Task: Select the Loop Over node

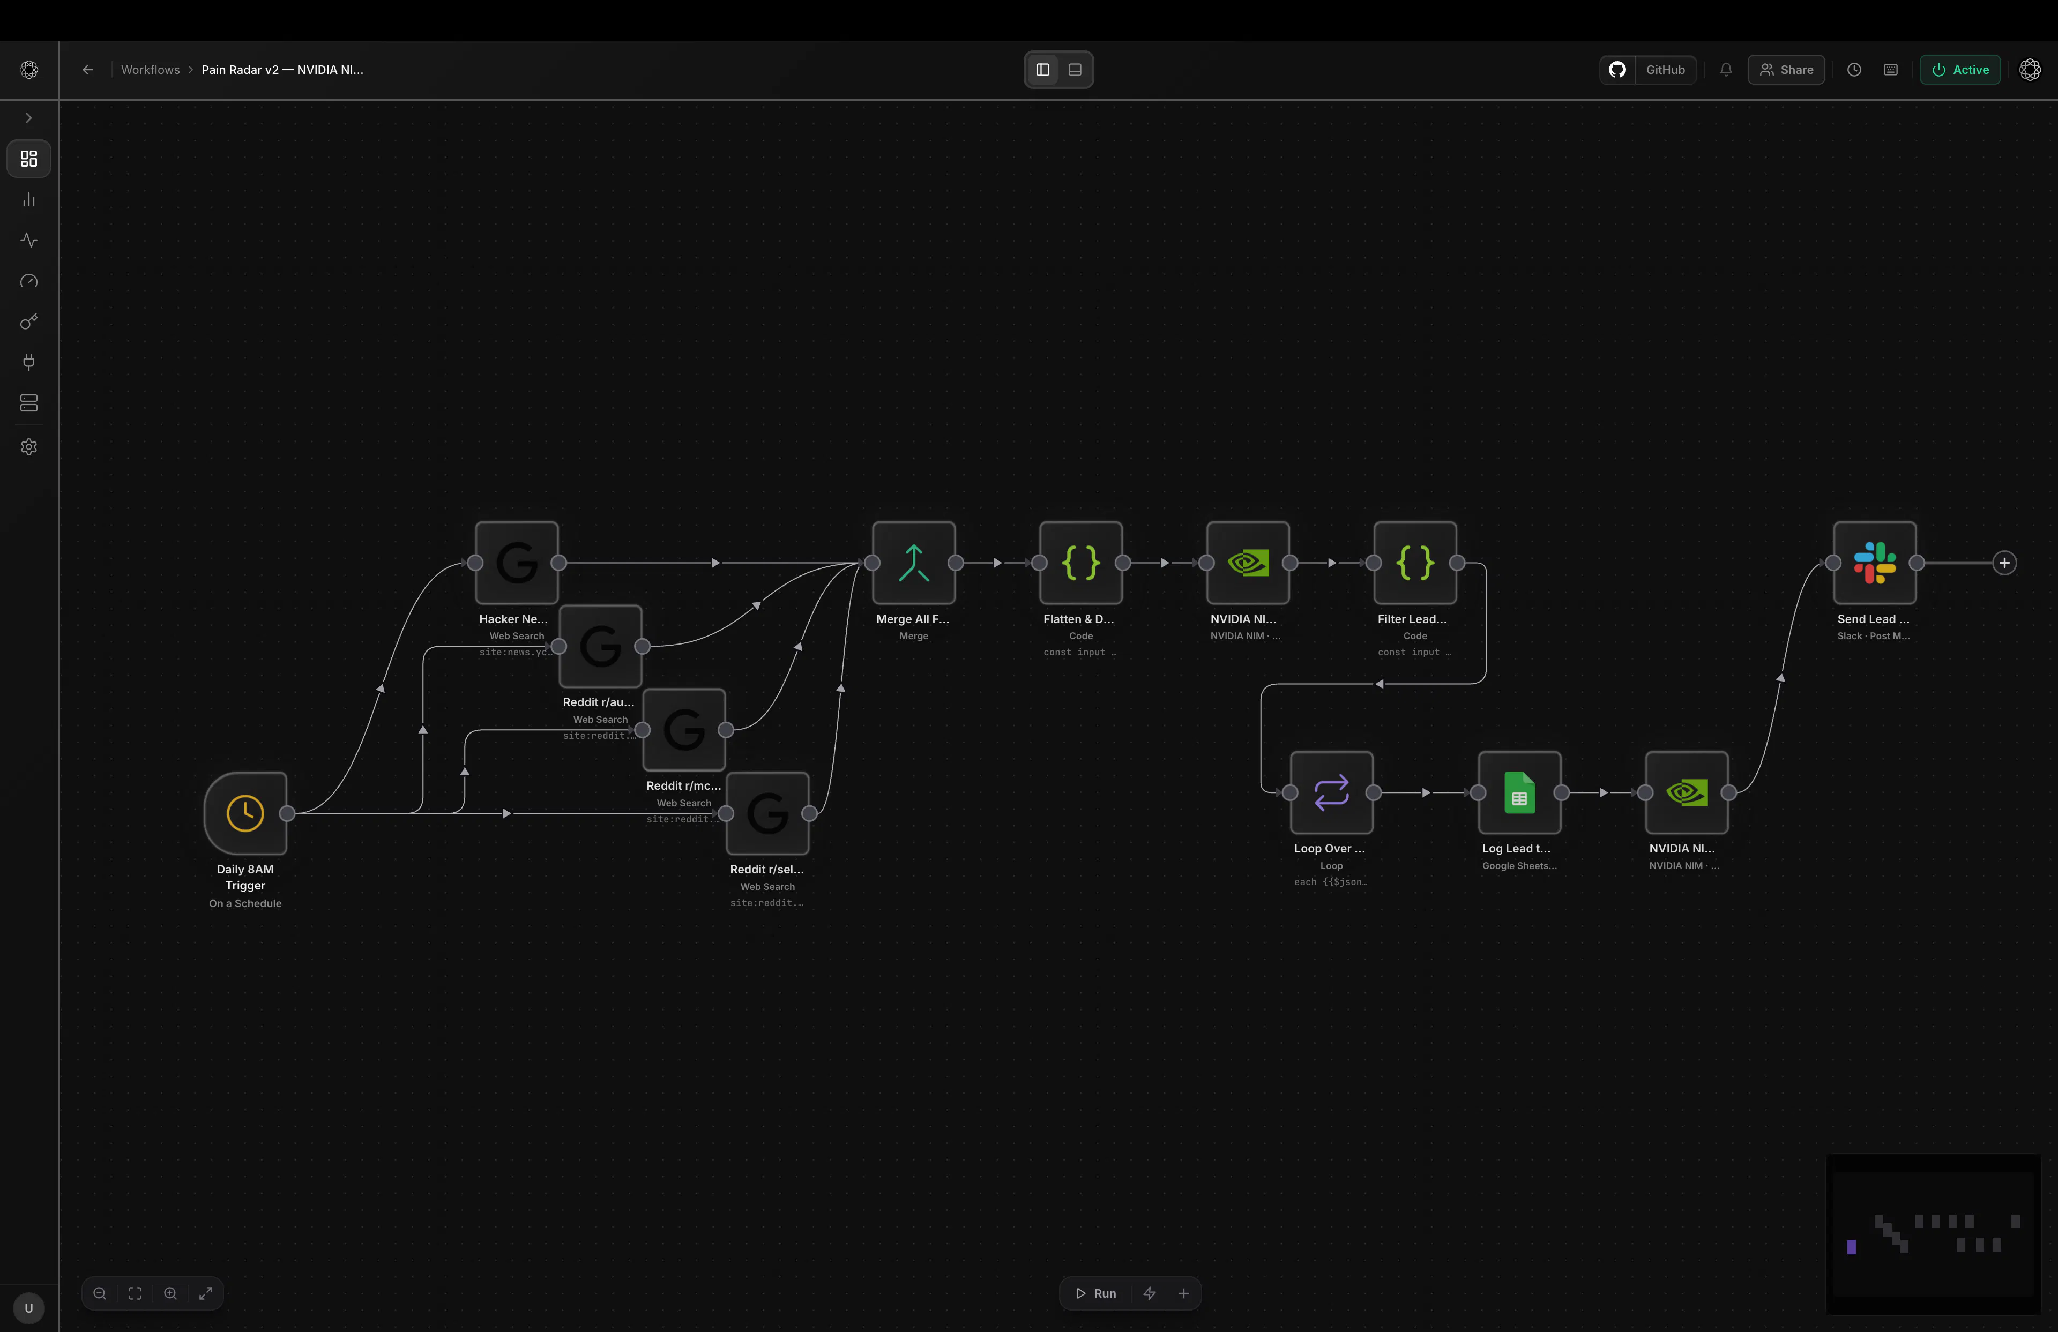Action: (1332, 792)
